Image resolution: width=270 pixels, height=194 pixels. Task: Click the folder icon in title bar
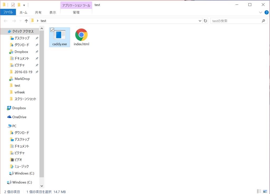coord(4,5)
